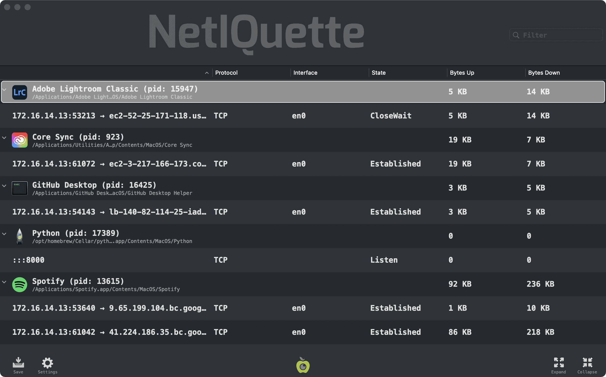Viewport: 606px width, 377px height.
Task: Open Settings via the gear icon
Action: (48, 363)
